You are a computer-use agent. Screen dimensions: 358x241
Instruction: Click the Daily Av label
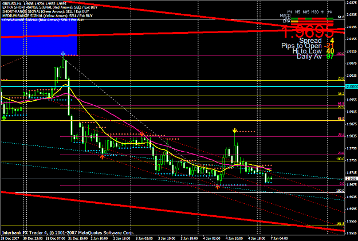[x=309, y=56]
